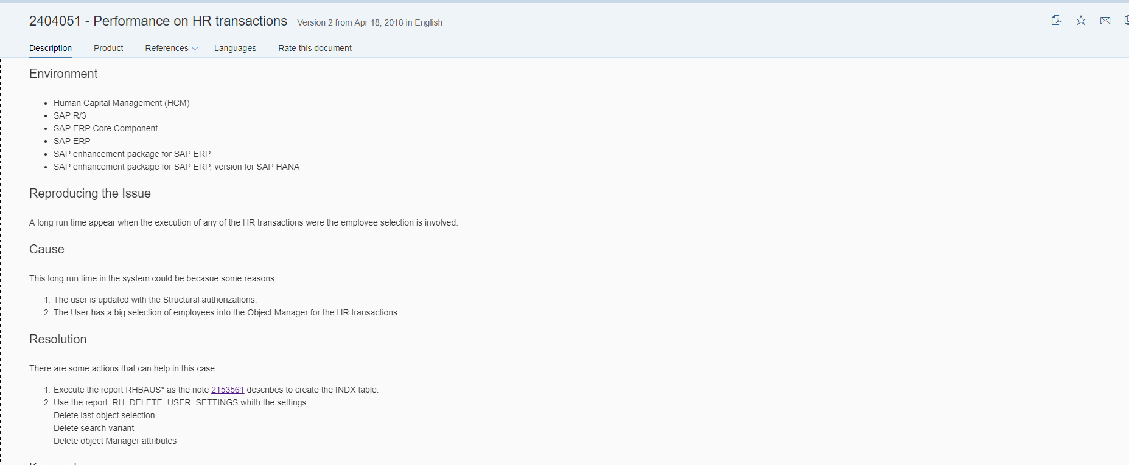Switch to the Languages tab
This screenshot has width=1129, height=465.
point(235,48)
